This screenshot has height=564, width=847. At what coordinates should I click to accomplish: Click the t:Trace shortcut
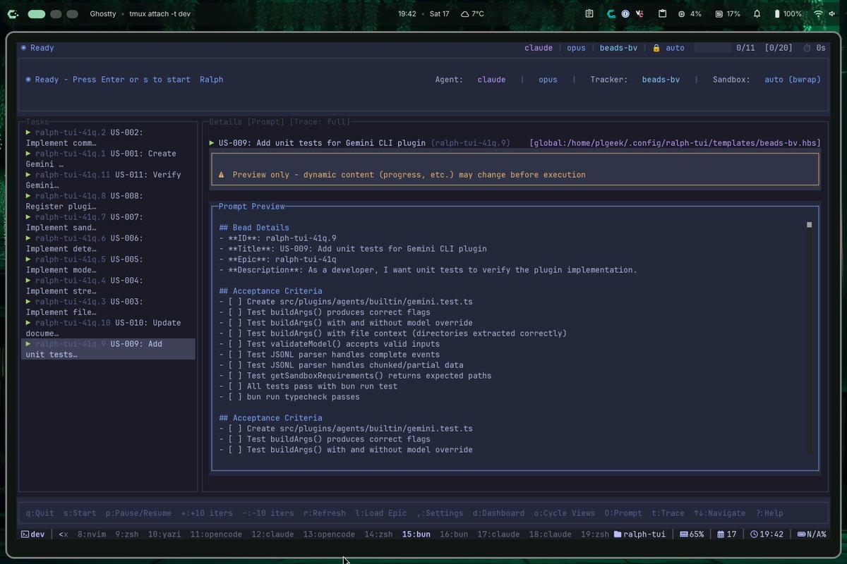click(x=668, y=513)
